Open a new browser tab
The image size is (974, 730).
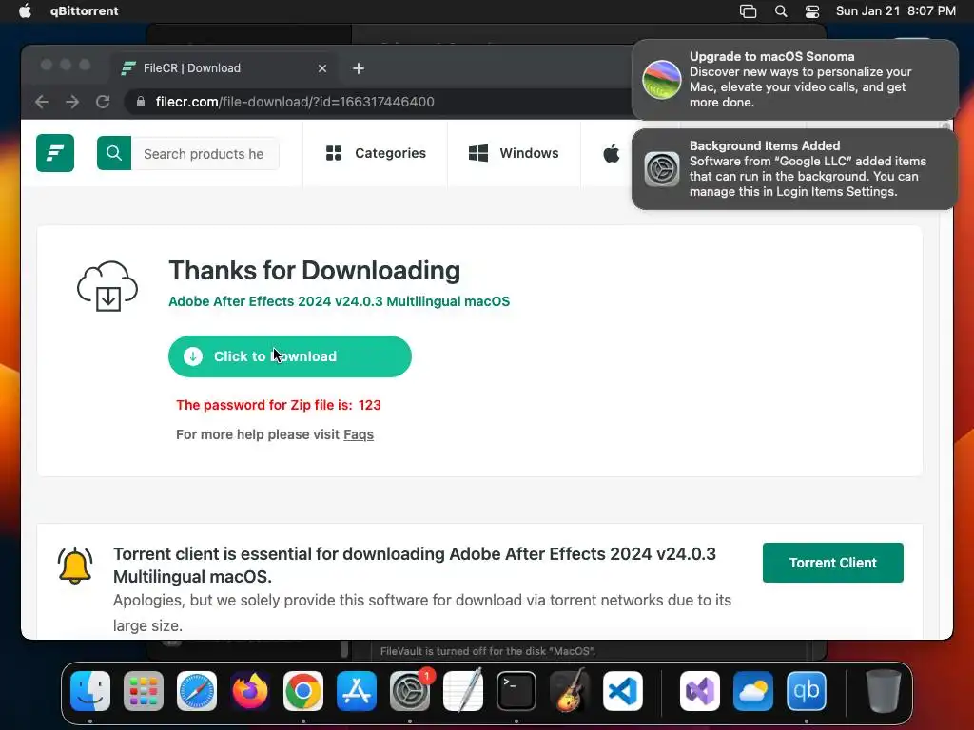[x=359, y=68]
